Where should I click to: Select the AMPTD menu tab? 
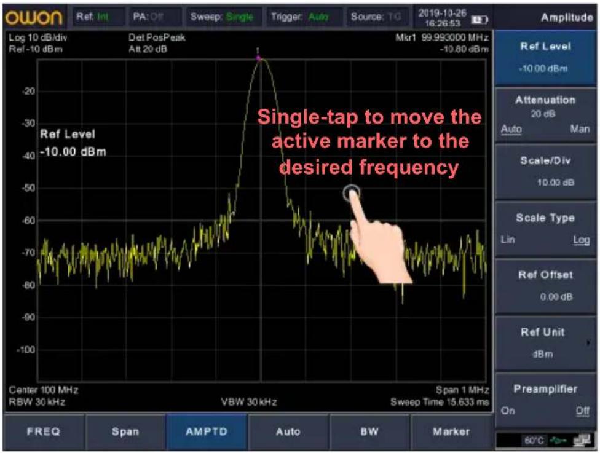pyautogui.click(x=207, y=431)
